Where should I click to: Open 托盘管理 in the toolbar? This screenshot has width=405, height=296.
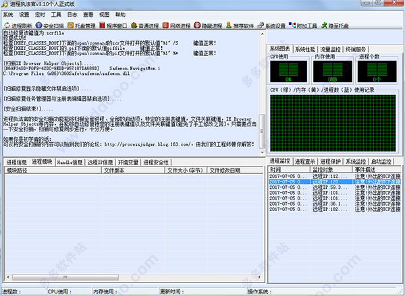82,26
